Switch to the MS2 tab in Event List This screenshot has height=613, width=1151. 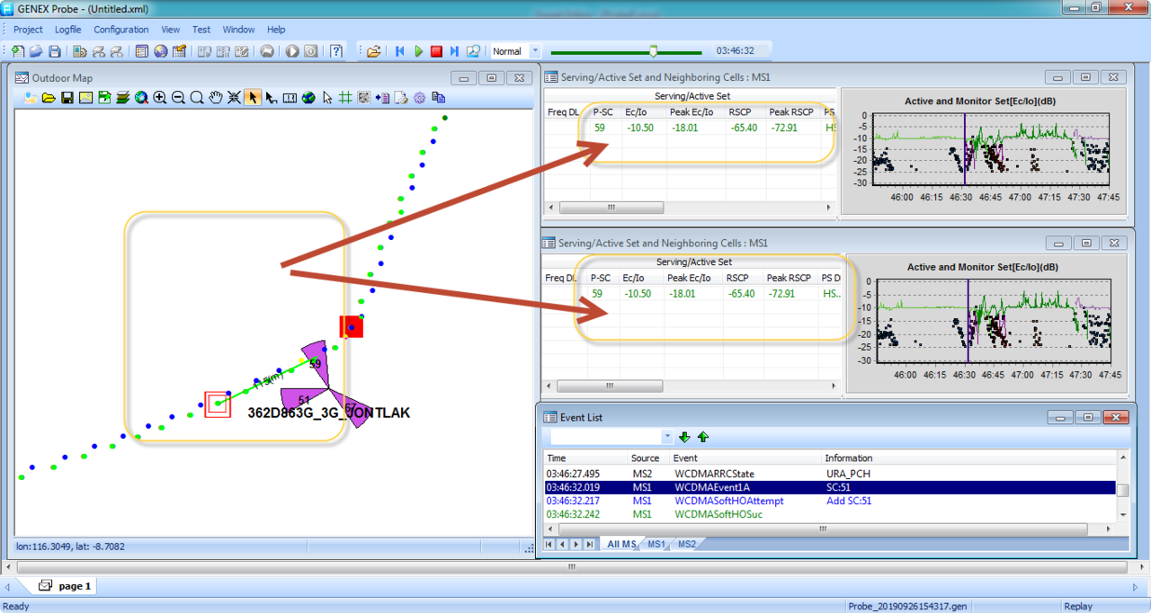(686, 545)
